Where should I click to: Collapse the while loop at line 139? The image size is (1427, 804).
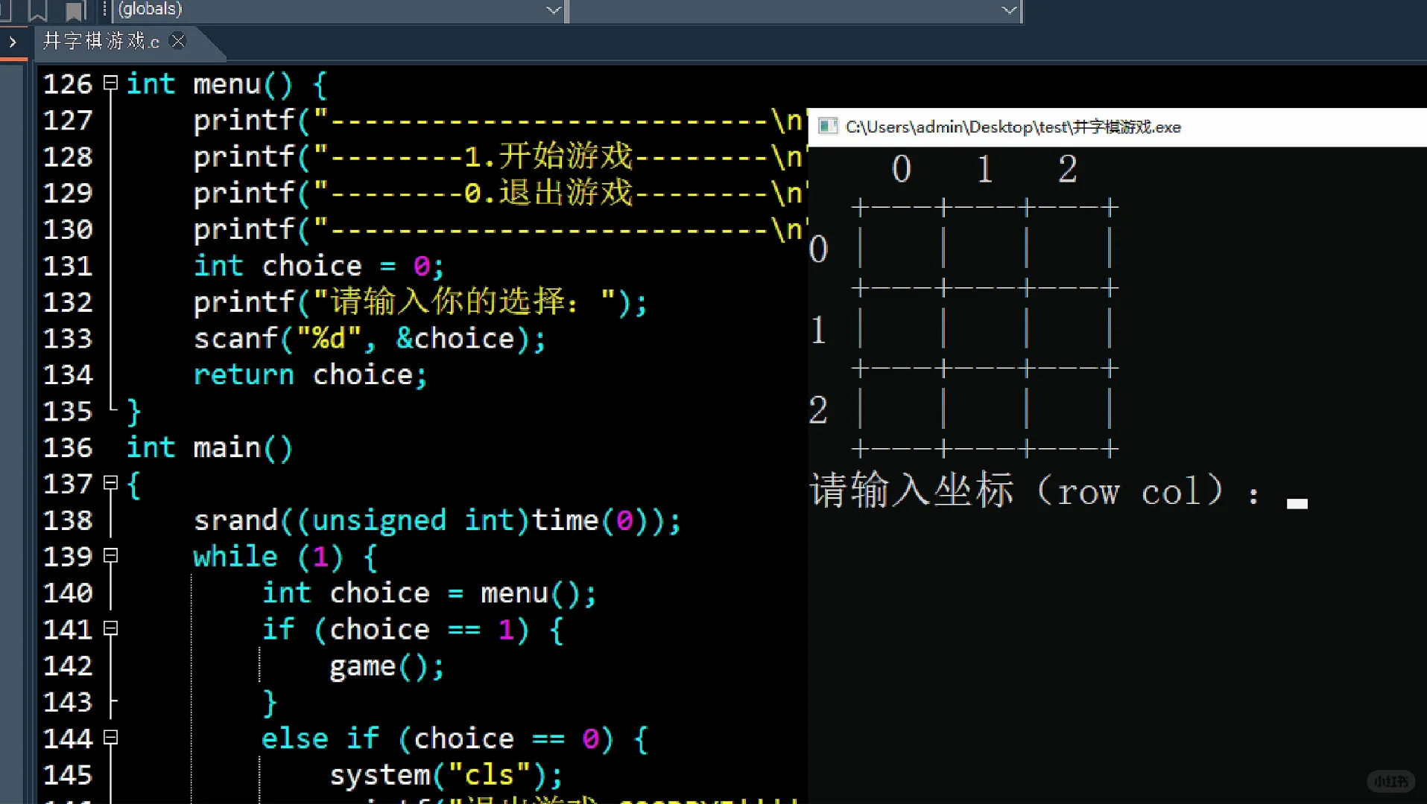[109, 556]
